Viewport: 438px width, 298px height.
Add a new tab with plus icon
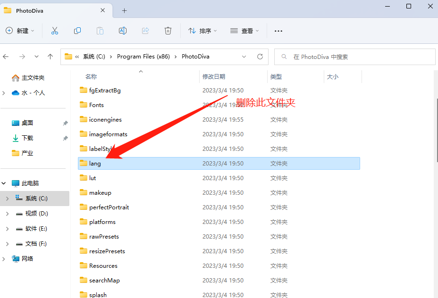pyautogui.click(x=124, y=10)
